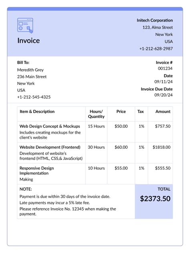Screen dimensions: 190x253
Task: Click the '30 Hours' quantity cell
Action: [96, 147]
